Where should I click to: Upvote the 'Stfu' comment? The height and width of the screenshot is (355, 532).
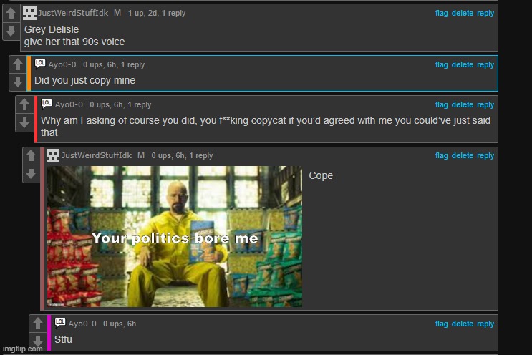[x=38, y=324]
